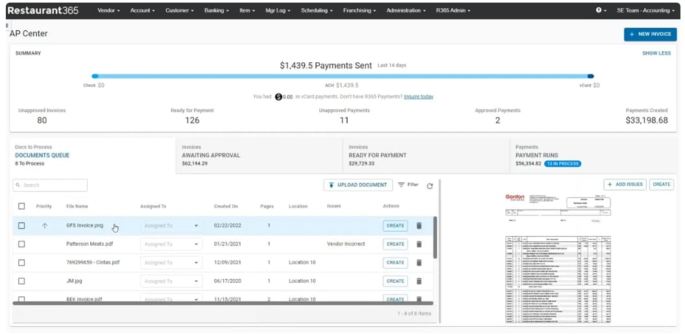This screenshot has width=685, height=334.
Task: Click the horizontal scrollbar under document list
Action: 222,303
